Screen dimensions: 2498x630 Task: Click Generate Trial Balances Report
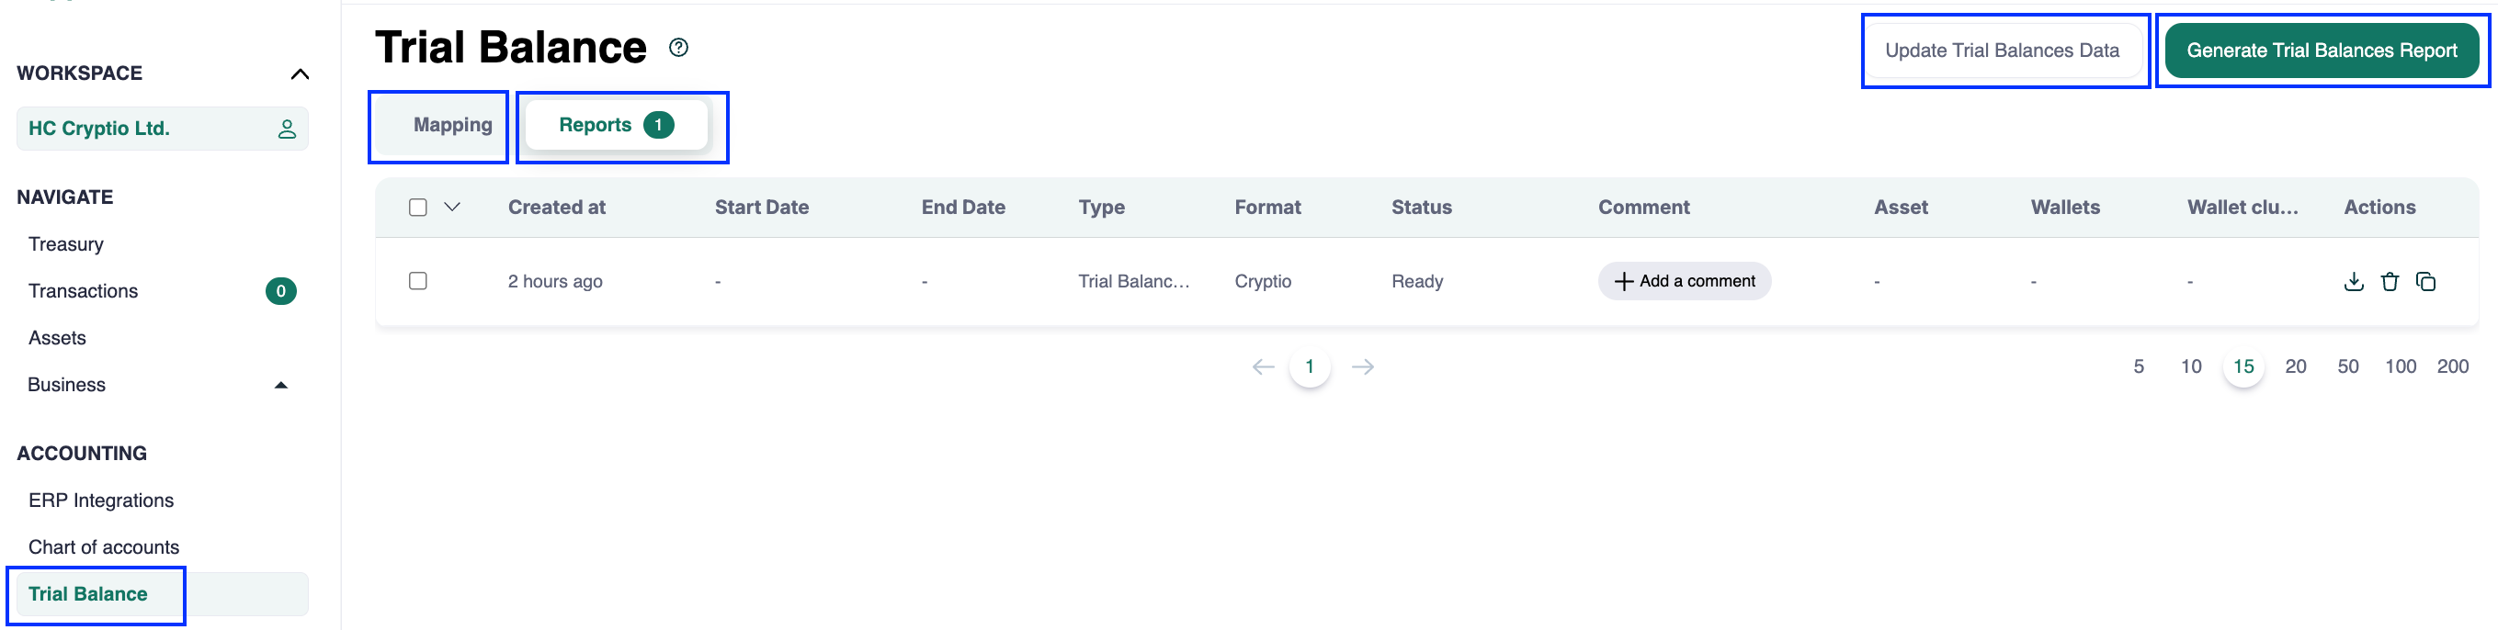(2321, 51)
